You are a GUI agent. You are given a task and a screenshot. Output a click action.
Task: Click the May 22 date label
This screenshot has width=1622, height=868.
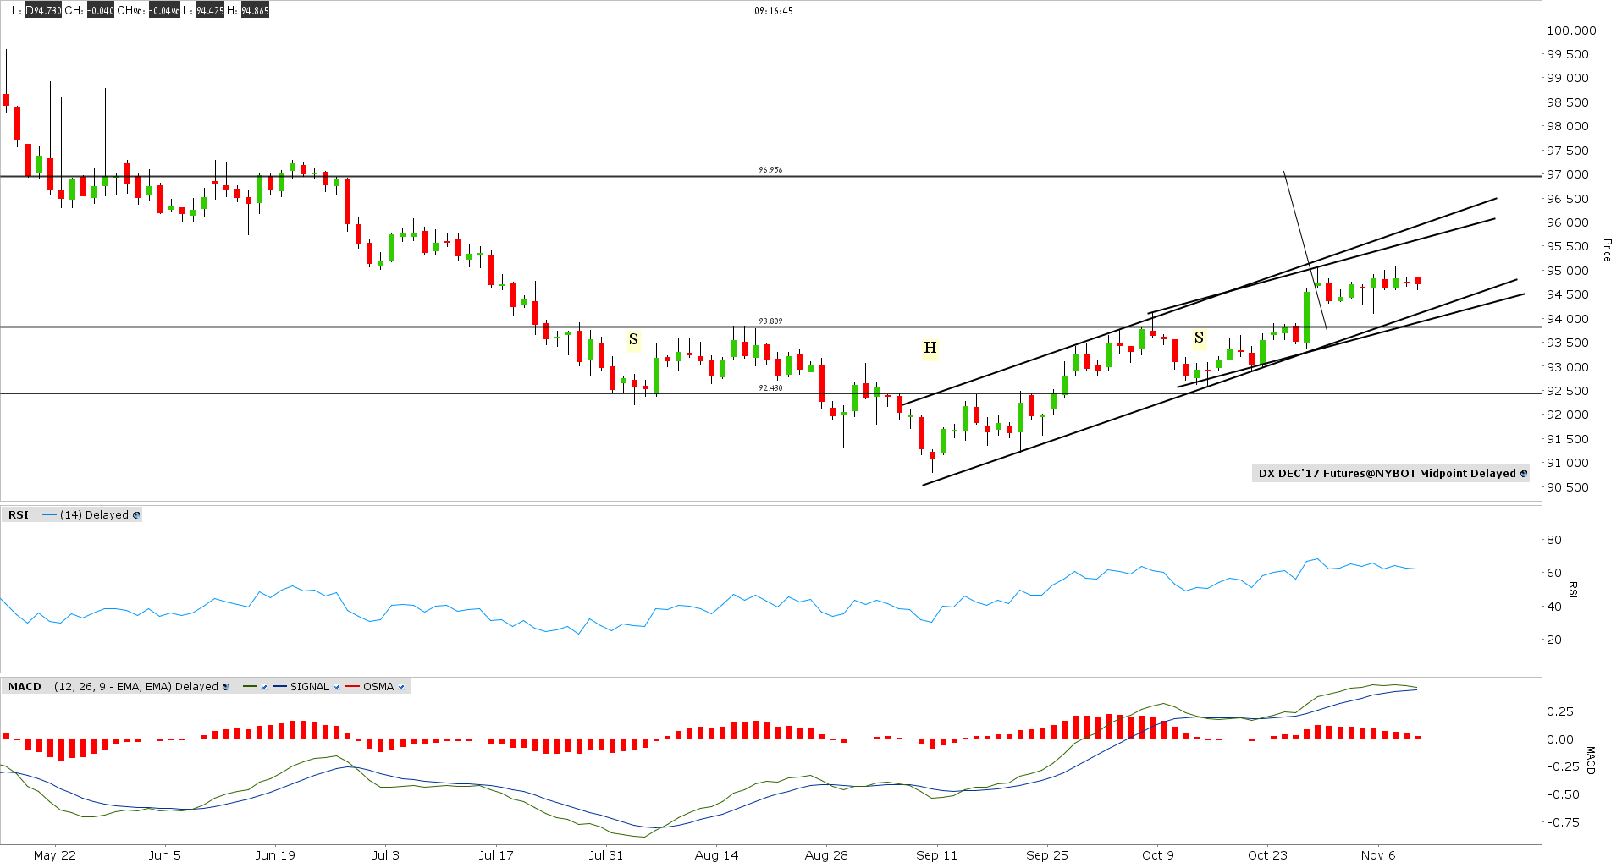click(55, 855)
